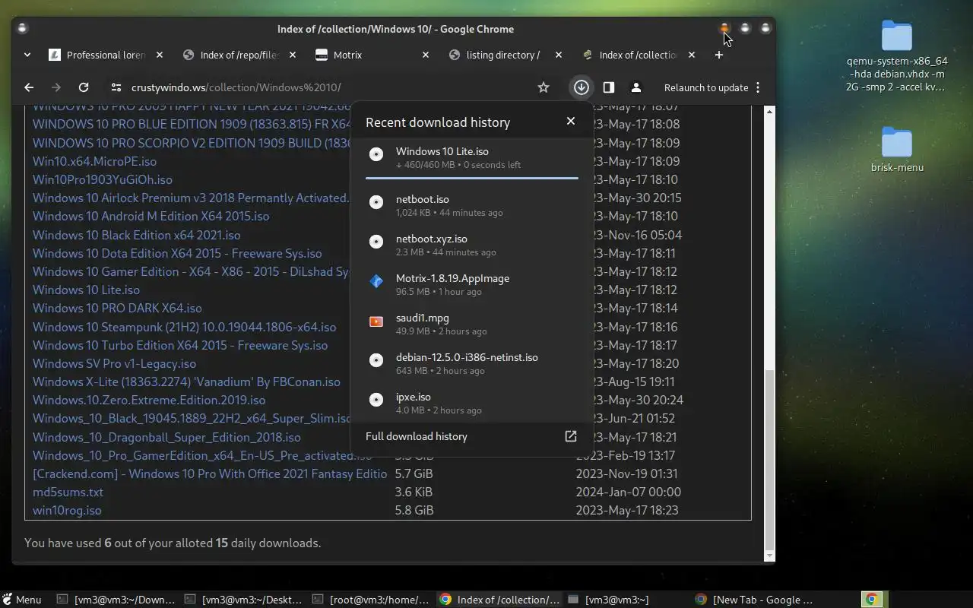The width and height of the screenshot is (973, 608).
Task: Open a new tab with plus button
Action: (x=719, y=55)
